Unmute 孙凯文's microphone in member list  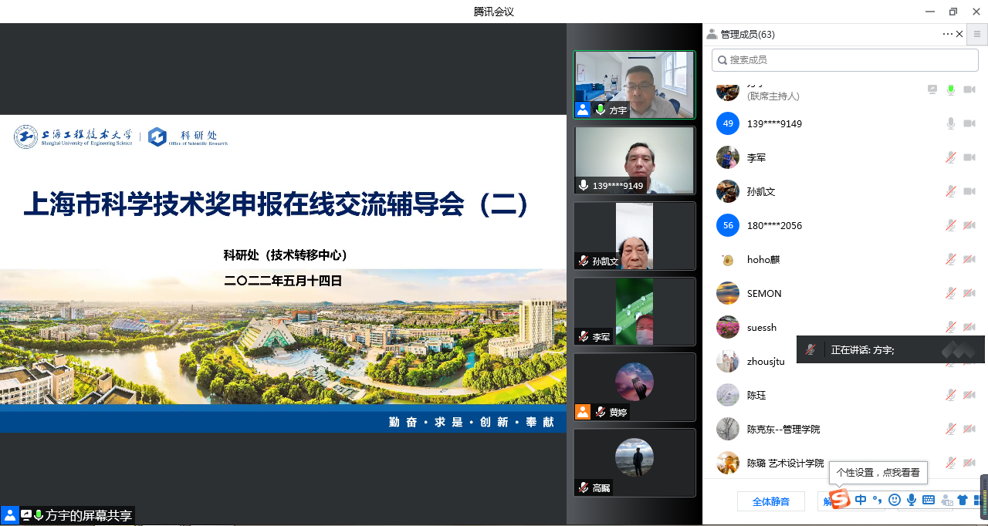(x=951, y=191)
